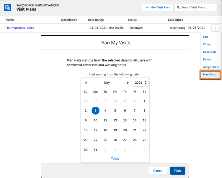
Task: Focus the Search Visit Plans field
Action: (x=196, y=7)
